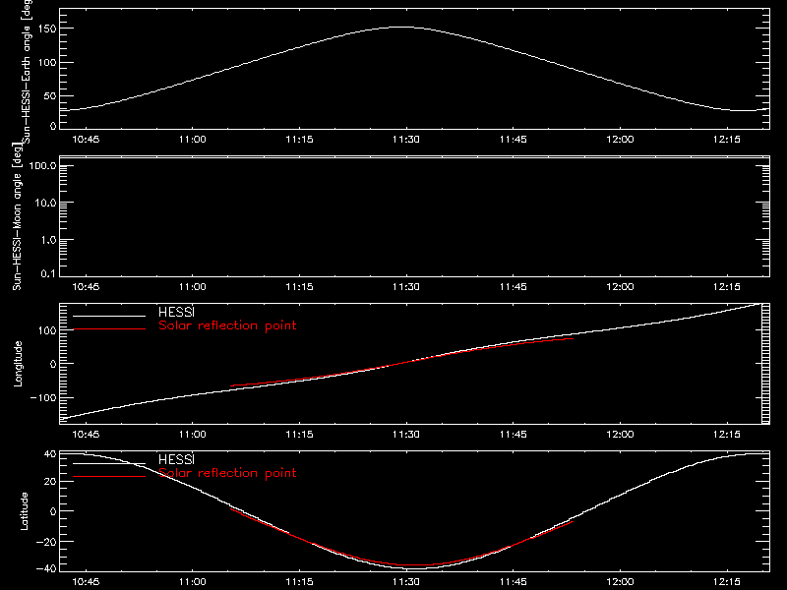Viewport: 787px width, 590px height.
Task: Click '11:30' under the Longitude plot
Action: click(x=406, y=434)
